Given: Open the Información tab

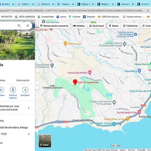Looking at the screenshot, I should (x=23, y=80).
